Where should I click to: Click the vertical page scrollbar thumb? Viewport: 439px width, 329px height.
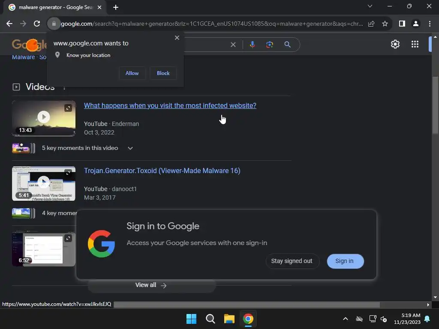(x=435, y=106)
